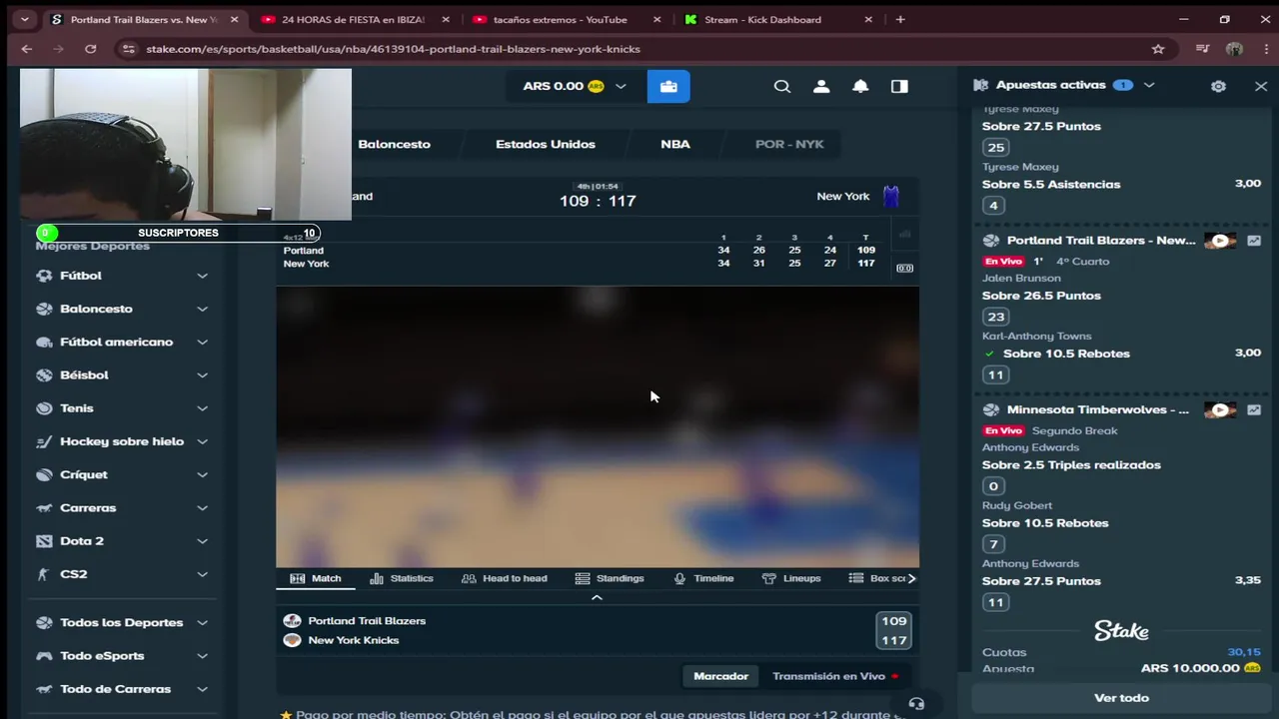
Task: Open the Timeline tab
Action: pyautogui.click(x=703, y=578)
